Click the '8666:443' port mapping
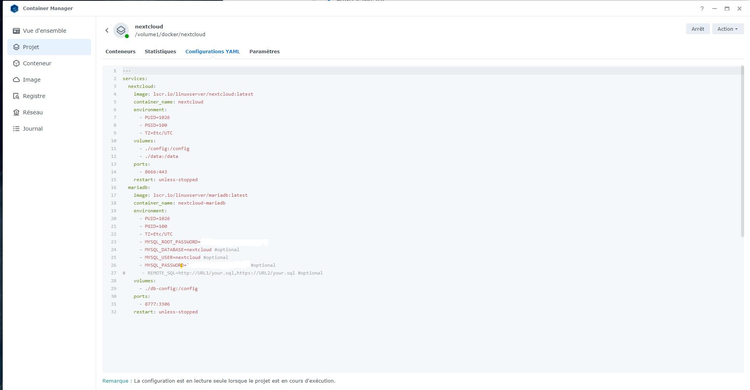Screen dimensions: 750x390 pos(156,172)
